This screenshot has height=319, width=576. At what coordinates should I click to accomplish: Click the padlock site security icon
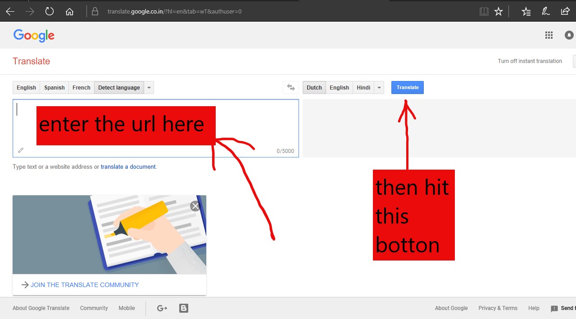pyautogui.click(x=95, y=12)
